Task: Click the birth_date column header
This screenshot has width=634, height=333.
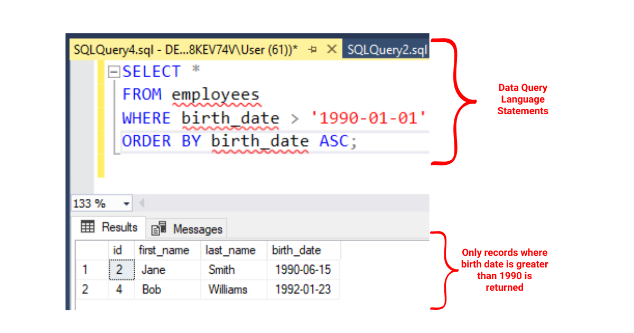Action: [303, 250]
